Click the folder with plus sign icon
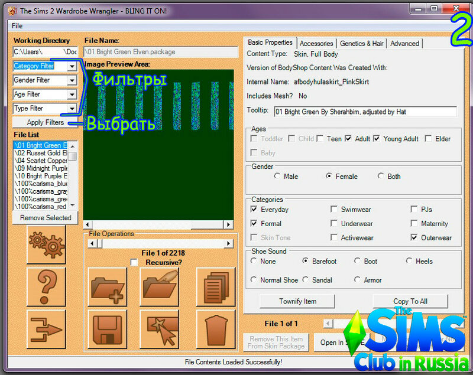Viewport: 473px width, 375px height. [x=108, y=287]
